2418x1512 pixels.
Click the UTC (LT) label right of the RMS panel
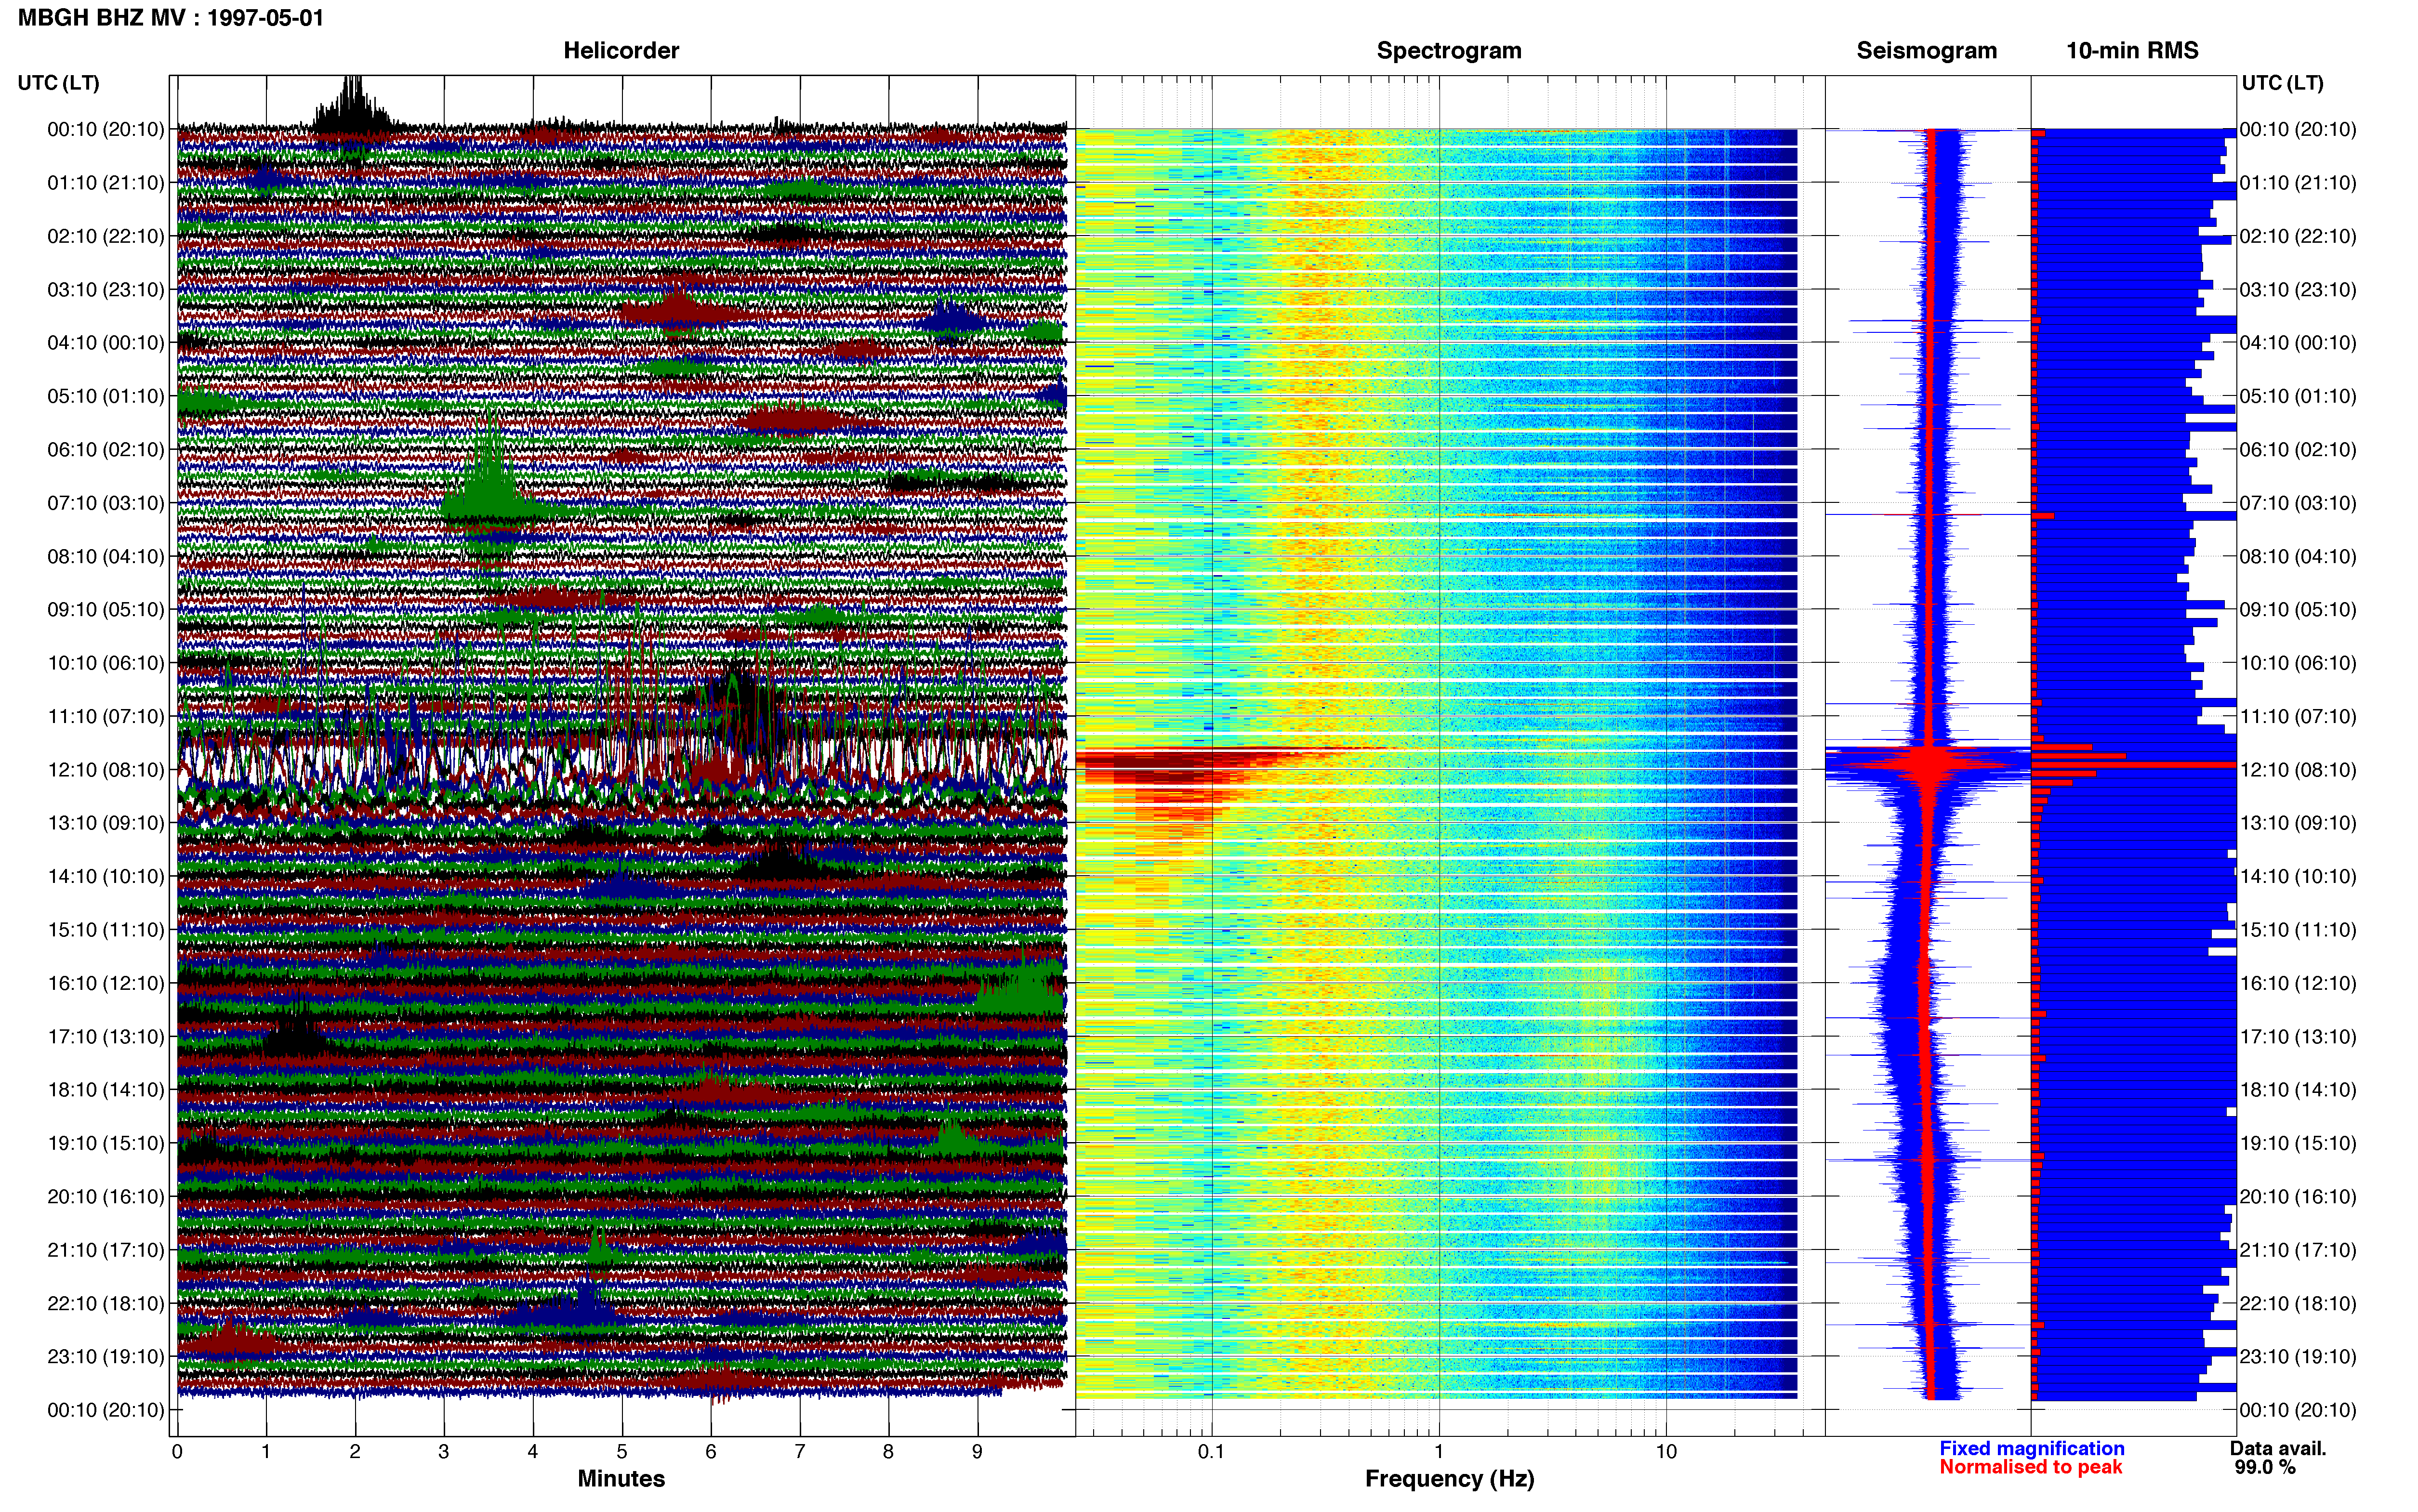pyautogui.click(x=2283, y=83)
